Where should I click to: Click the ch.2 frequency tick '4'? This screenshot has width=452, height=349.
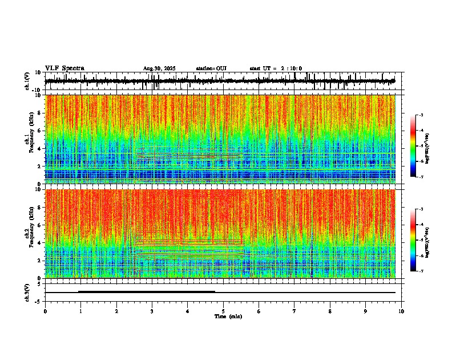coord(39,243)
